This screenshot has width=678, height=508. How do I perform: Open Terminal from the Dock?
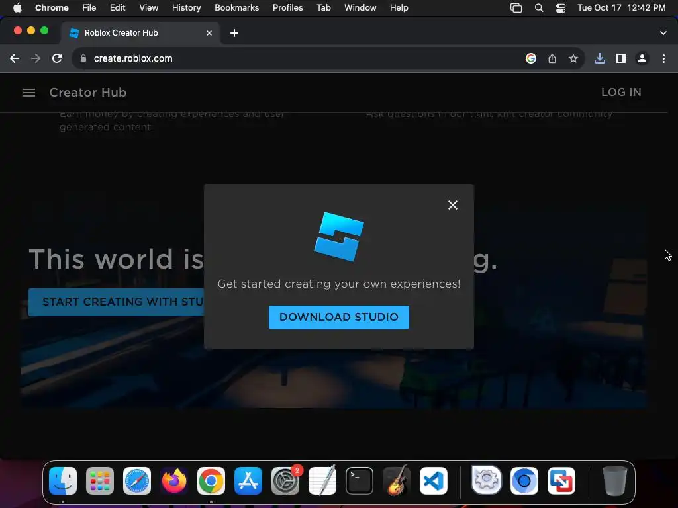[360, 481]
